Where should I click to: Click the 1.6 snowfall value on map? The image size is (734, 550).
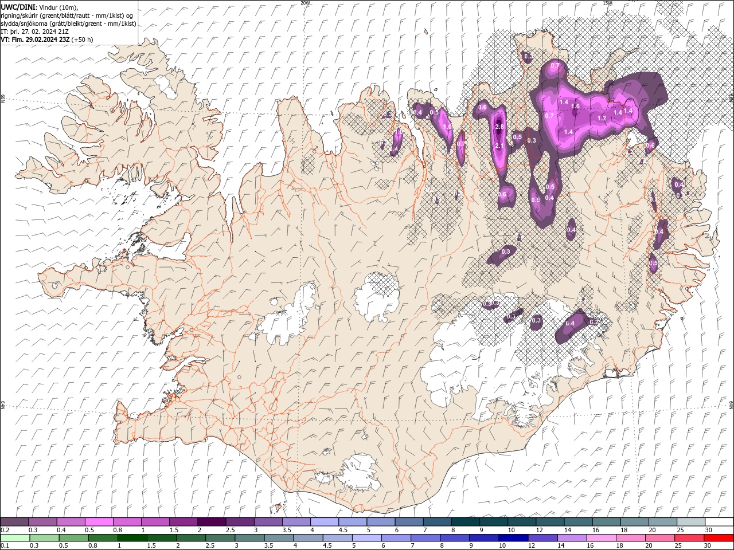576,107
